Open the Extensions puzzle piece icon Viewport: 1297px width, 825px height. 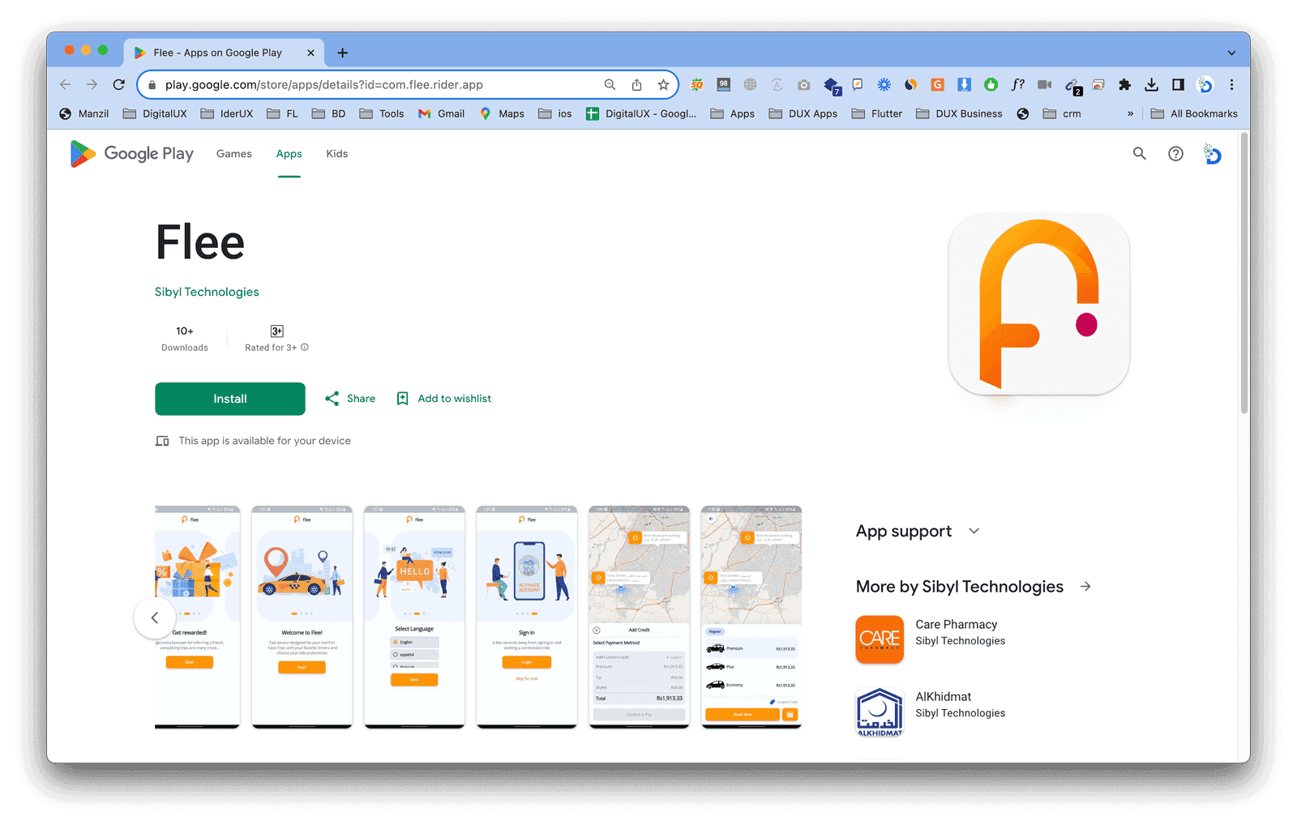pyautogui.click(x=1124, y=84)
